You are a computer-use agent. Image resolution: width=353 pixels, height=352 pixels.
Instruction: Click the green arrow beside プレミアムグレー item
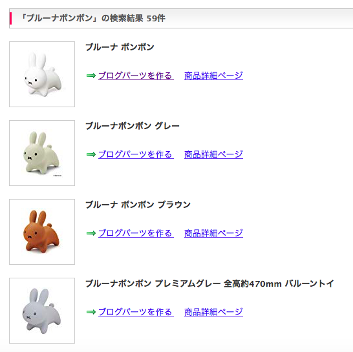click(91, 312)
